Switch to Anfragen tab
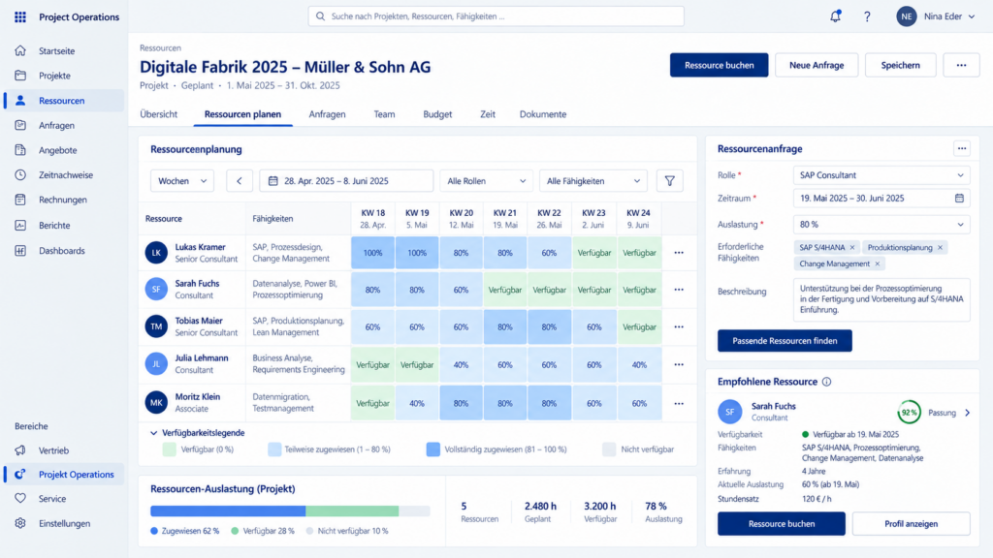This screenshot has width=993, height=558. [327, 114]
